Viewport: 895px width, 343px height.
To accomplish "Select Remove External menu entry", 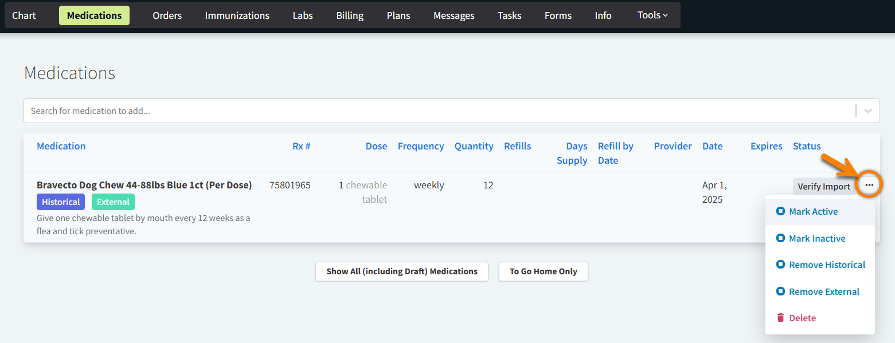I will click(x=824, y=291).
